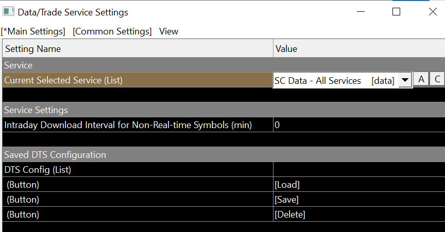Open the Current Selected Service dropdown arrow

click(405, 80)
